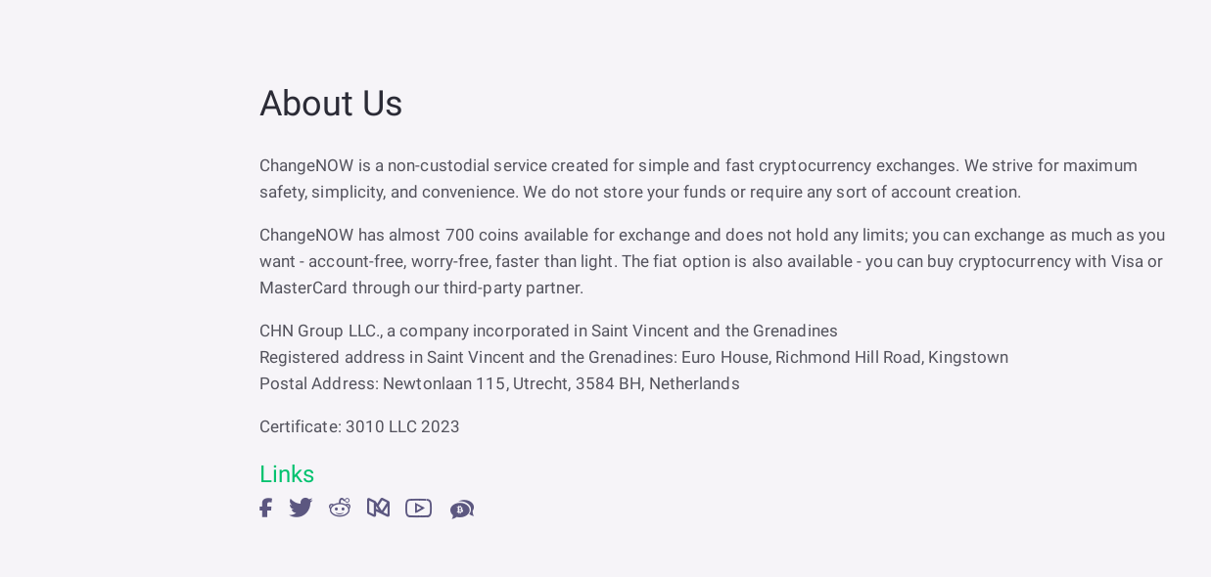Open the Twitter bird icon
The image size is (1211, 577).
tap(301, 508)
